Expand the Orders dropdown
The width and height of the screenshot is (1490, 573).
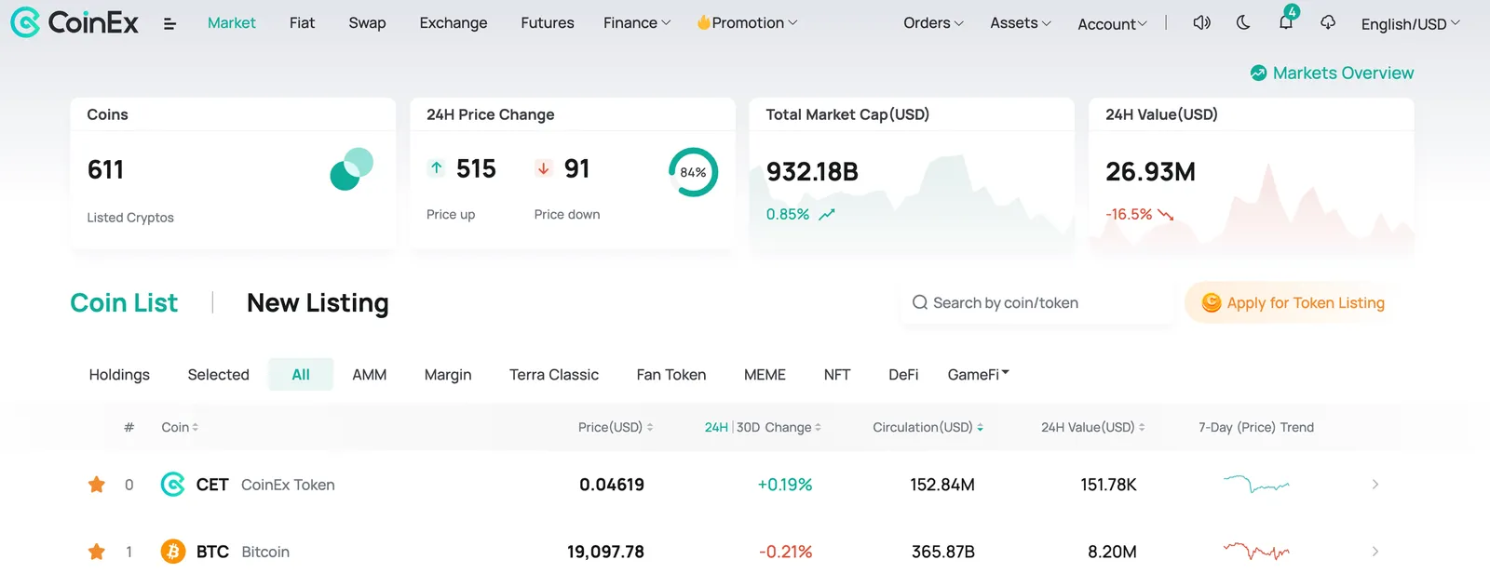933,22
